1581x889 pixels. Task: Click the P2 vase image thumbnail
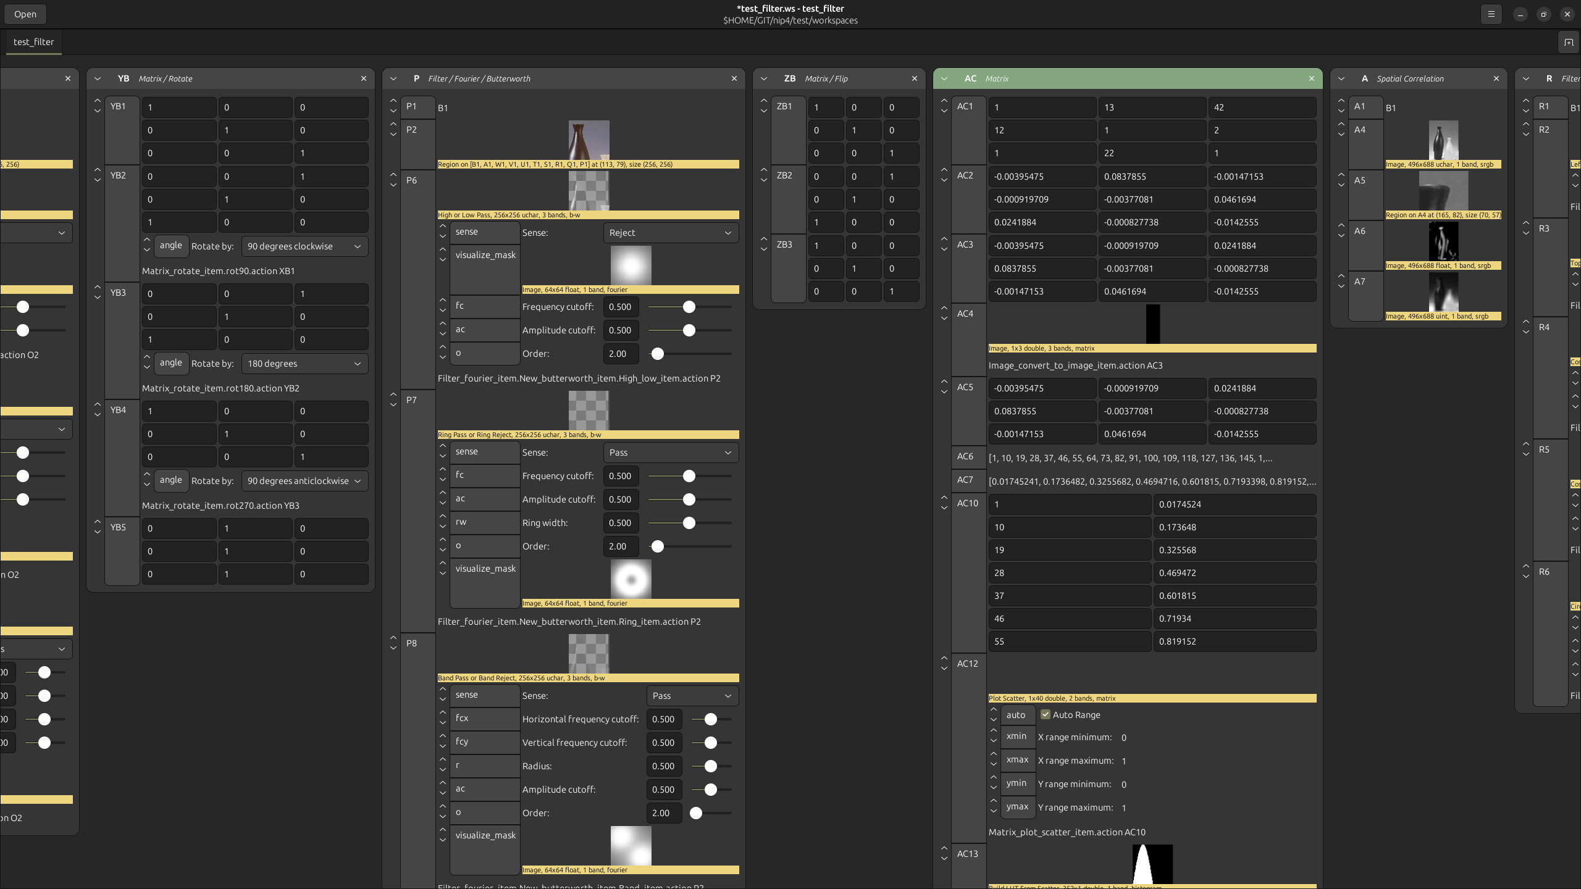[x=589, y=140]
